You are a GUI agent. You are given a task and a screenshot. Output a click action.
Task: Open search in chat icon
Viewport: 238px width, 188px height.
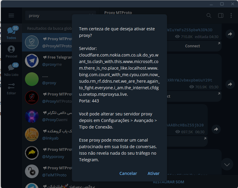209,15
